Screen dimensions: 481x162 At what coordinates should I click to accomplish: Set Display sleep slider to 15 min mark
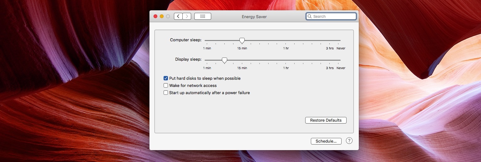coord(242,60)
